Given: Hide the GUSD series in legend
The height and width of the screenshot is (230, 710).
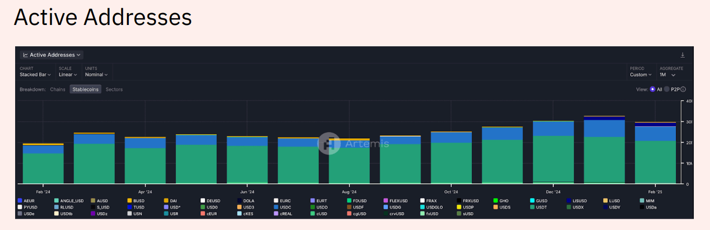Looking at the screenshot, I should [538, 200].
